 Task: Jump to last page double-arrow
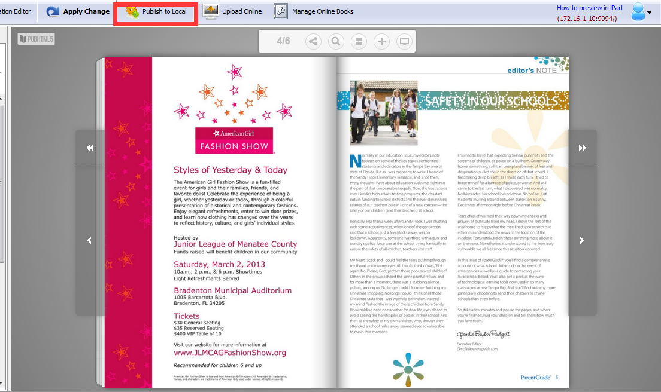click(x=582, y=148)
